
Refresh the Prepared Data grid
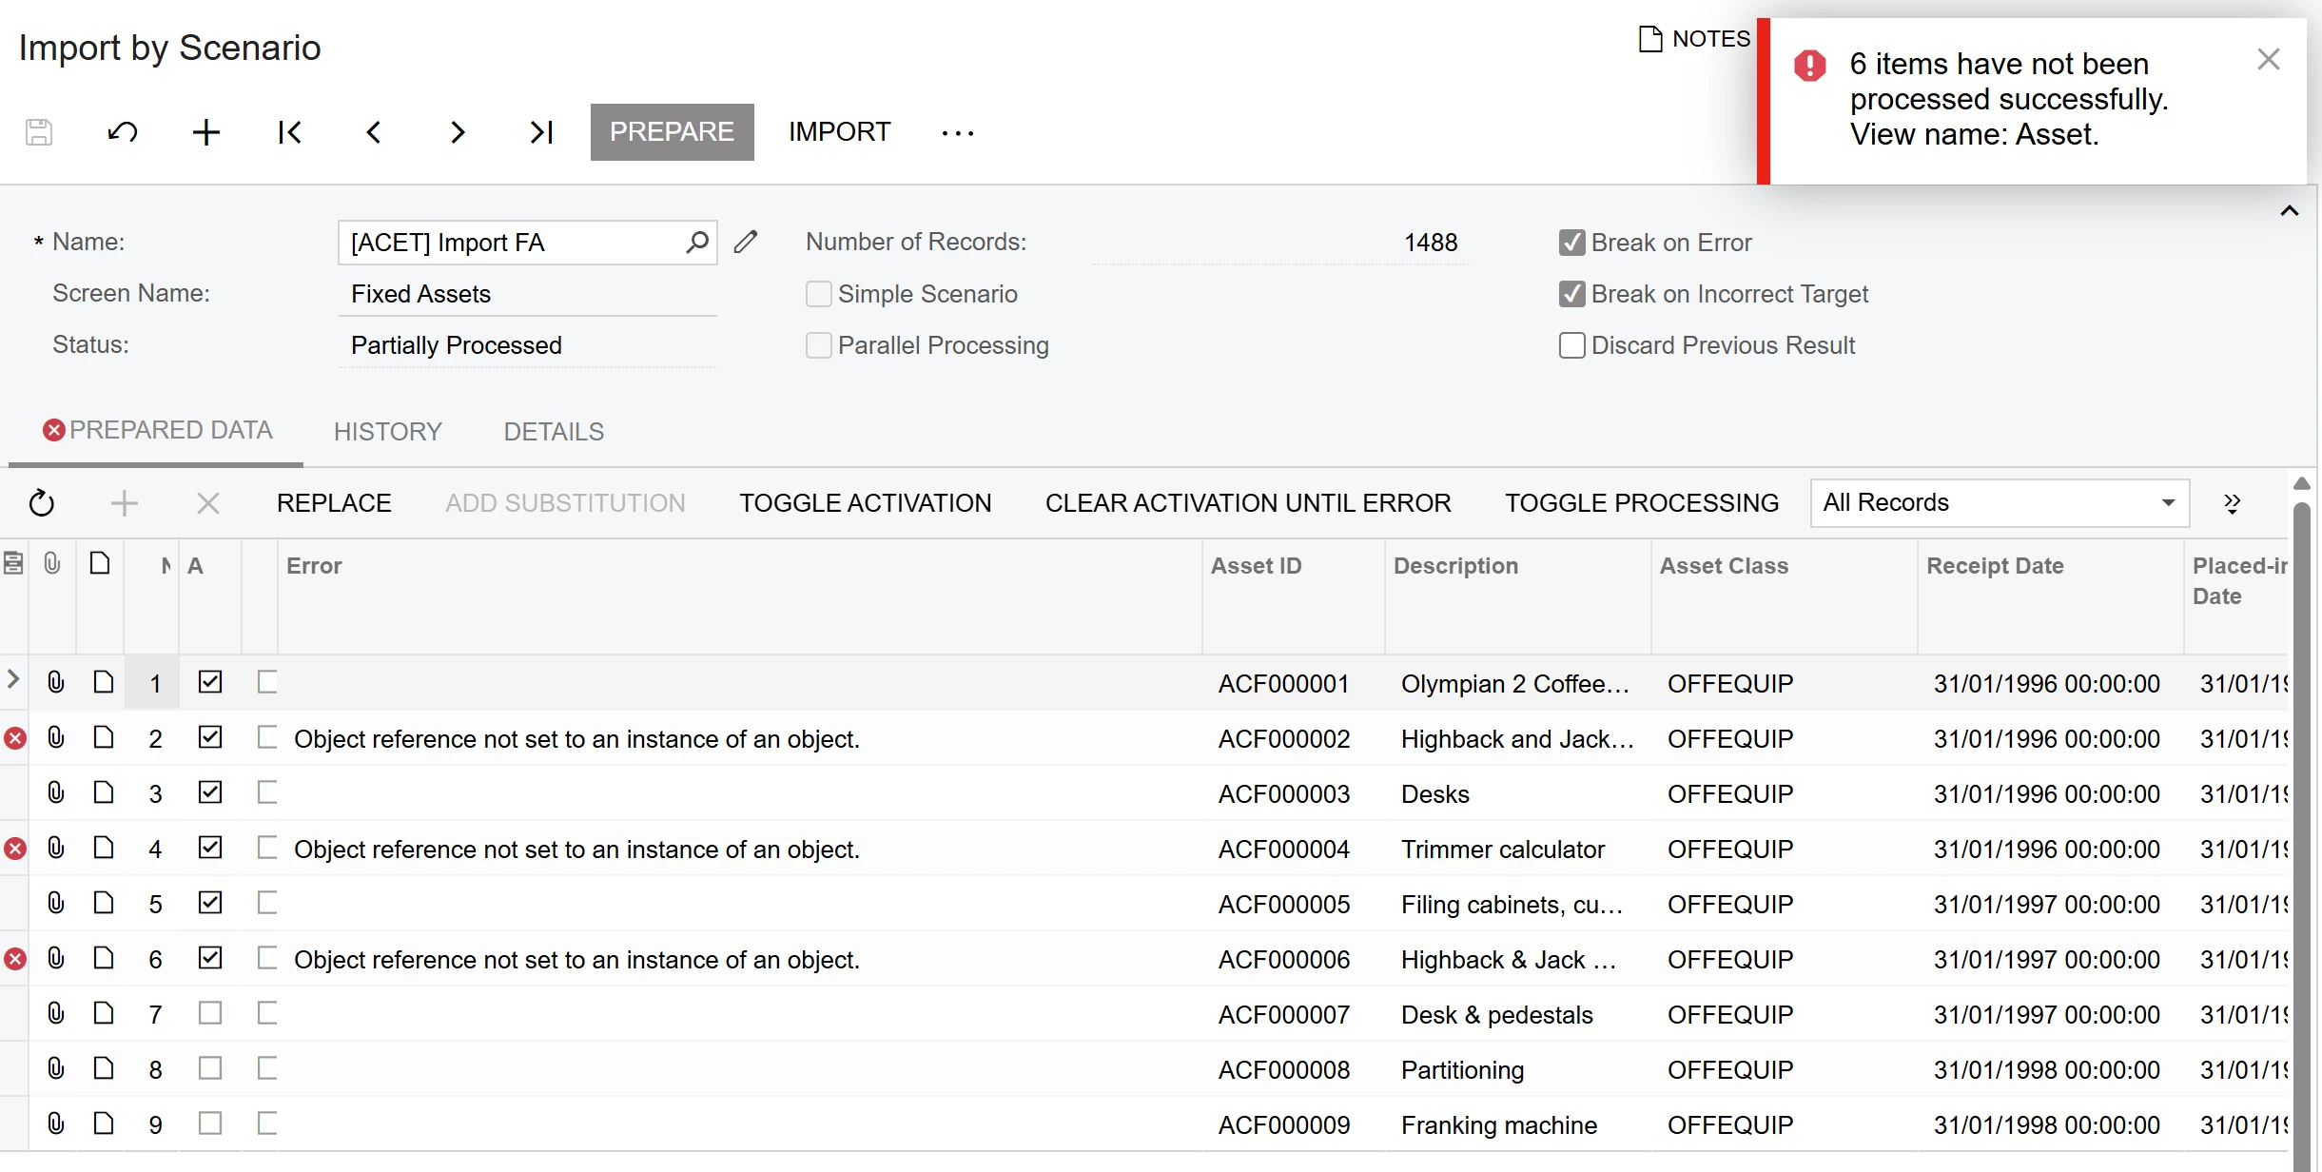pos(42,502)
